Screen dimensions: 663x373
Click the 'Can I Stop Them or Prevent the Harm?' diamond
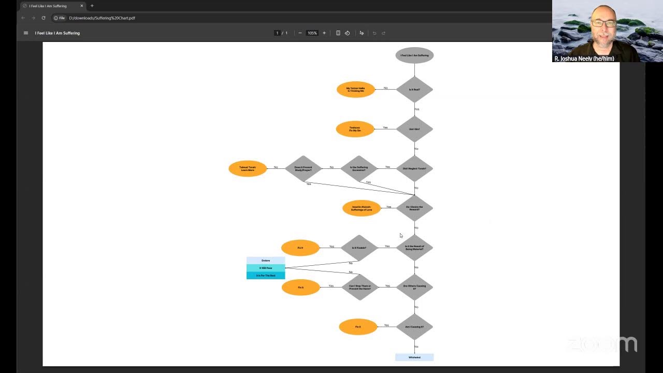(360, 287)
